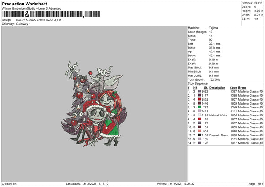Select thread code 1004 in row 7
The height and width of the screenshot is (187, 265).
[x=234, y=116]
